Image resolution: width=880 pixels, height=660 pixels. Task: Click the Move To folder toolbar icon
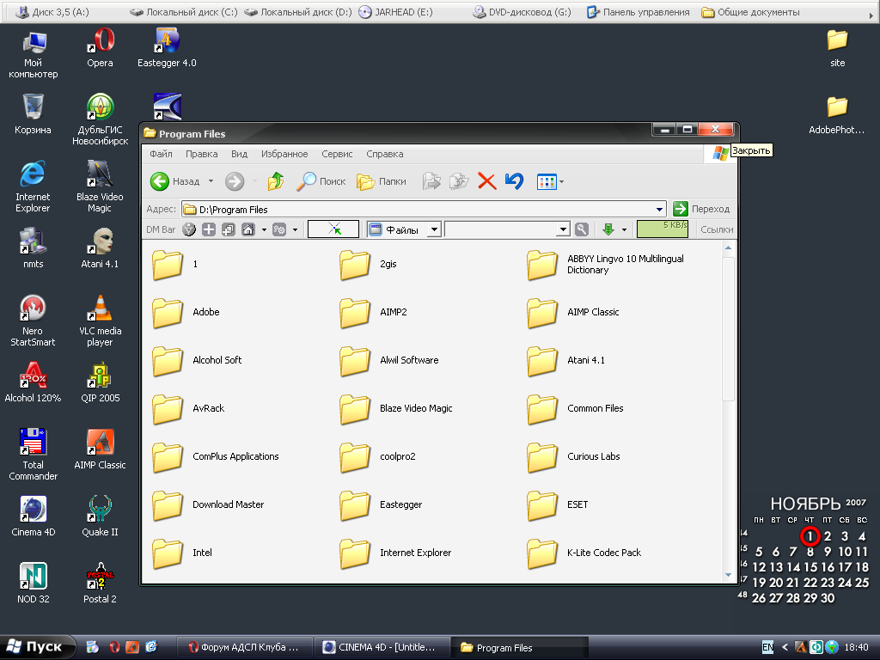pos(431,181)
